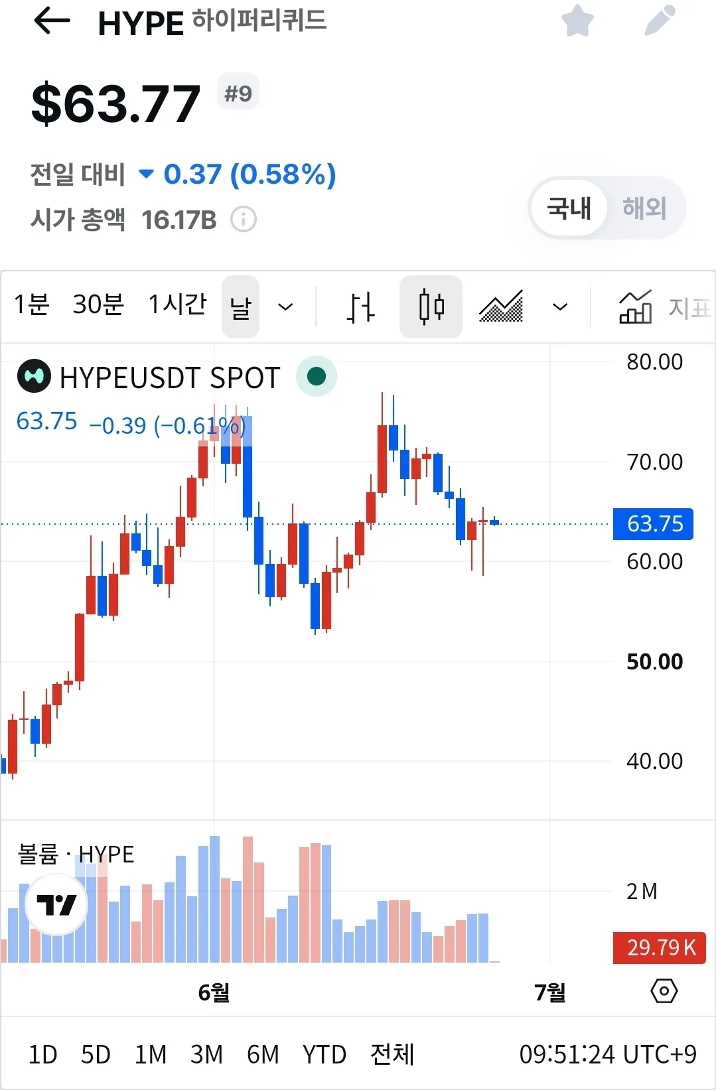The image size is (716, 1090).
Task: Open chart settings hexagon gear icon
Action: coord(664,991)
